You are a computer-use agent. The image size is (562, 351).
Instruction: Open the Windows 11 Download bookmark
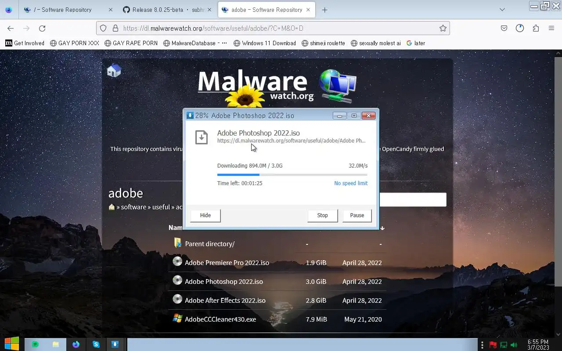[265, 43]
